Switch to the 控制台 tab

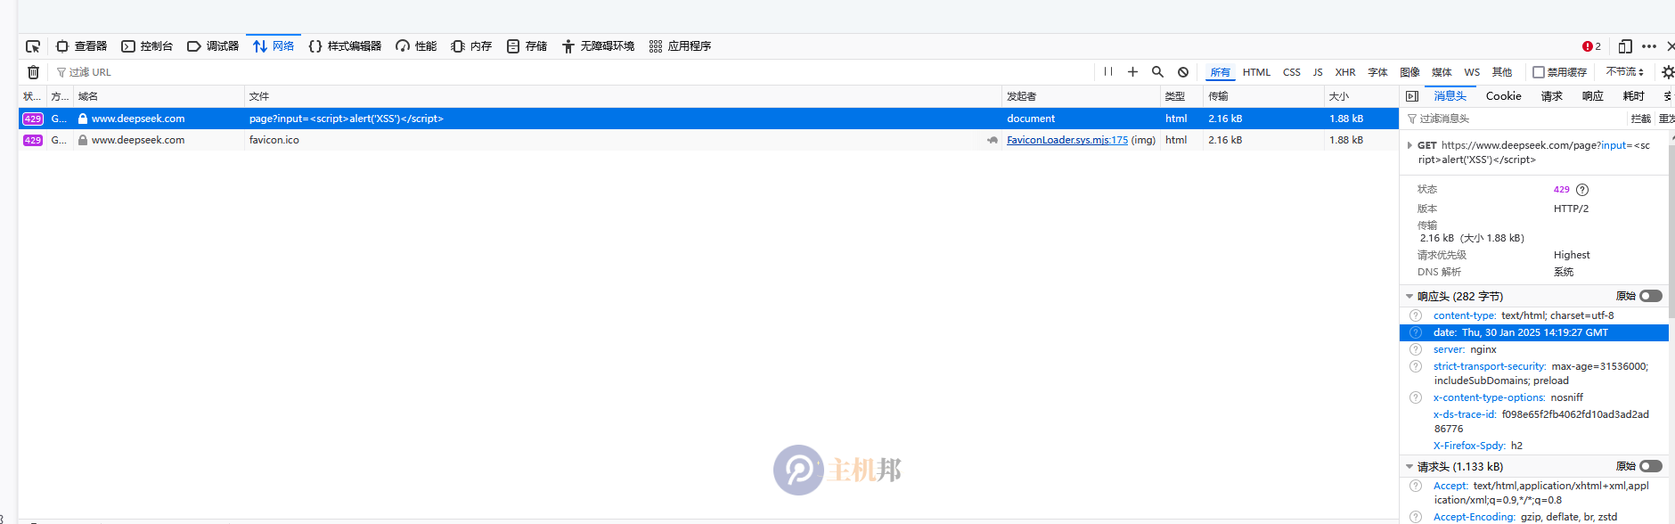(147, 46)
